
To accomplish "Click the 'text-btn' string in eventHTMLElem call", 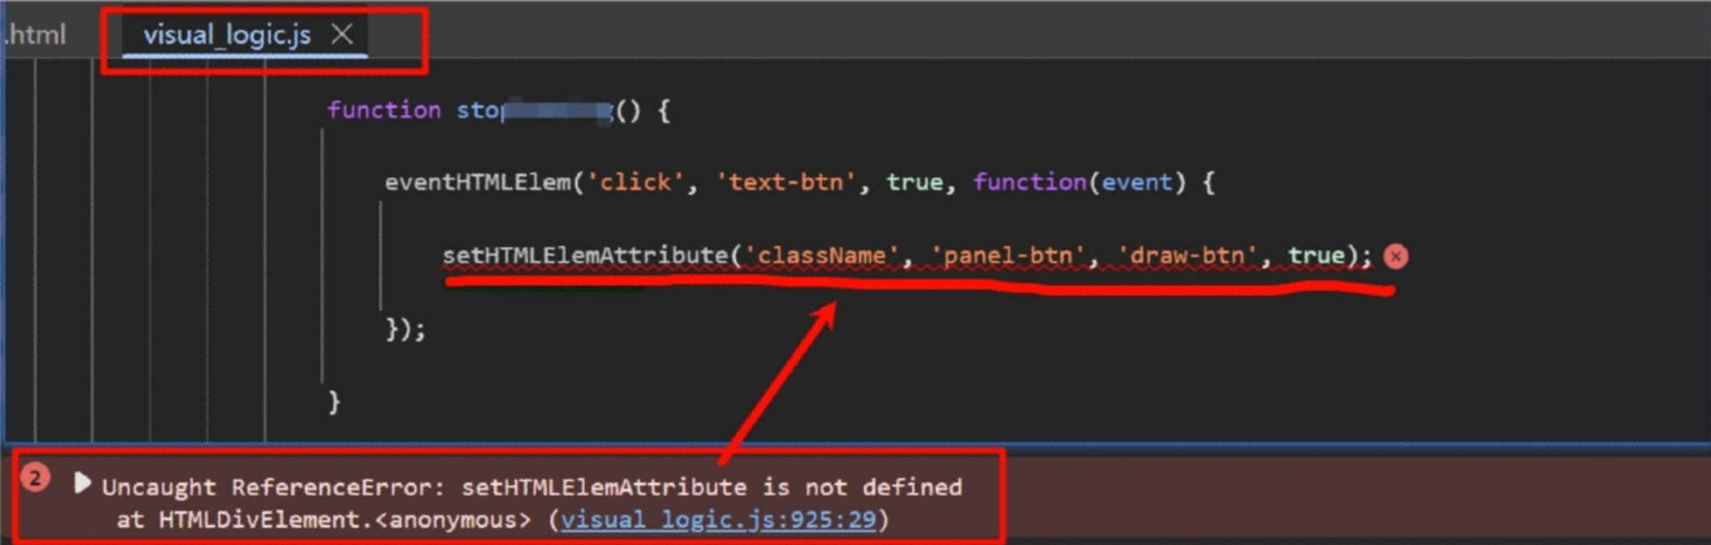I will coord(785,182).
